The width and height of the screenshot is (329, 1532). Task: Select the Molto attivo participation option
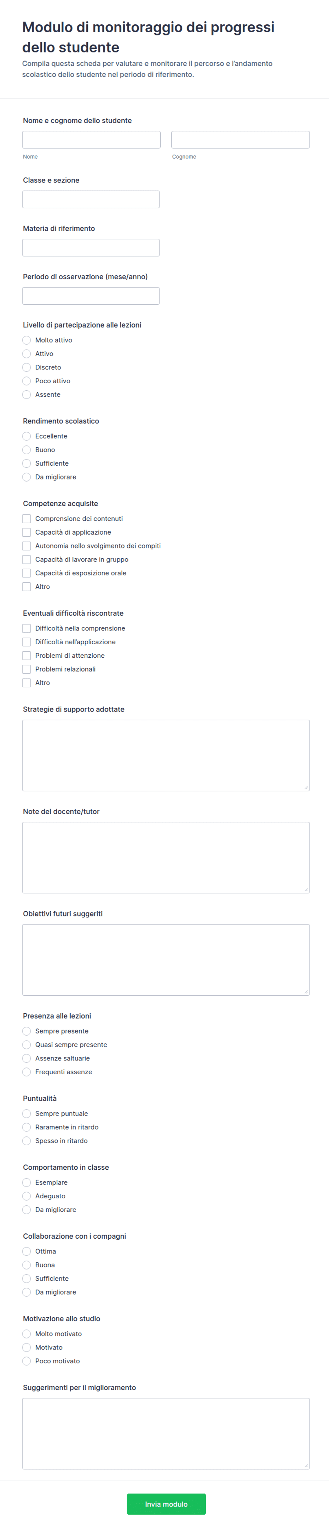[x=27, y=340]
